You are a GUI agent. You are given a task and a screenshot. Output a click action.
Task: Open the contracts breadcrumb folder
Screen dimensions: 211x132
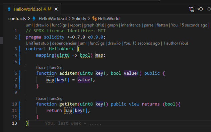pos(17,18)
